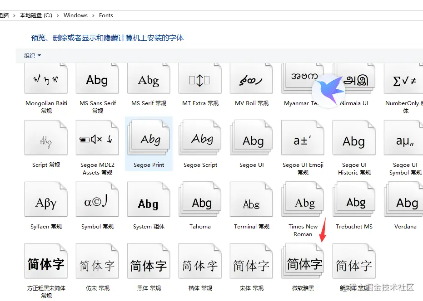Screen dimensions: 423x301
Task: Click the Segoe Print label text
Action: pos(149,165)
